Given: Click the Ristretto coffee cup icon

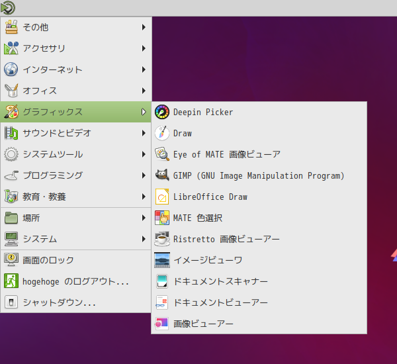Looking at the screenshot, I should (162, 239).
